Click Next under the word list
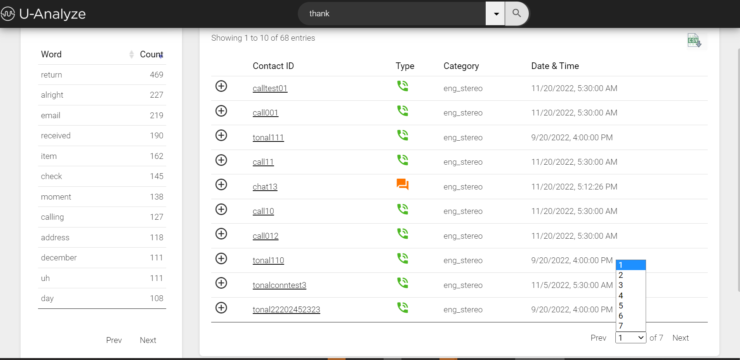The height and width of the screenshot is (360, 740). tap(148, 340)
